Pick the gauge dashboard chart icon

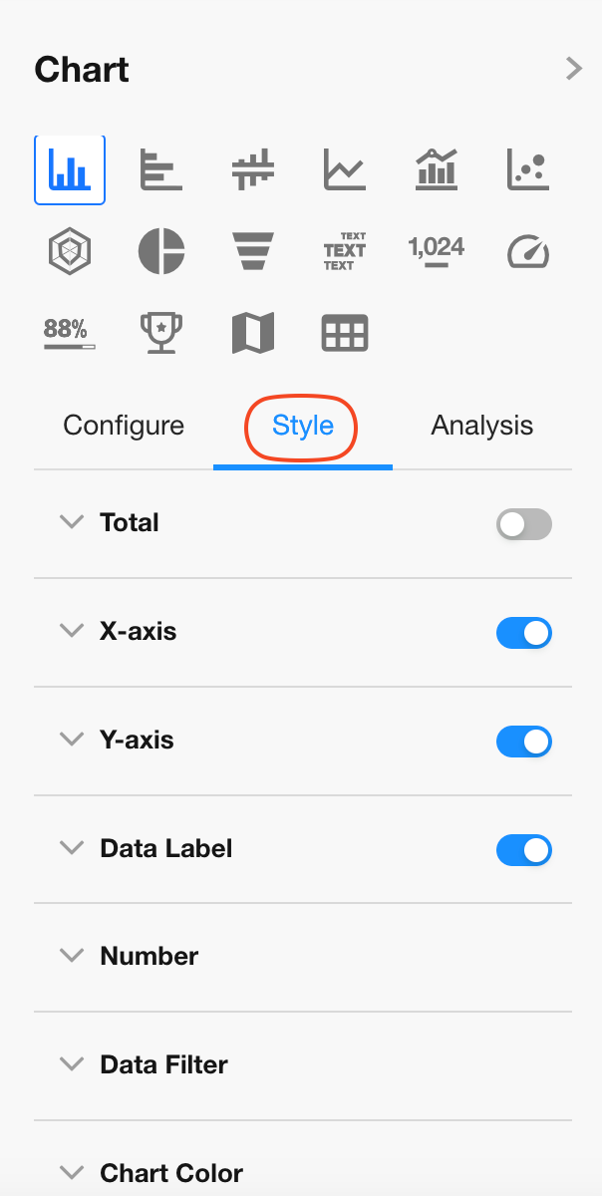528,250
